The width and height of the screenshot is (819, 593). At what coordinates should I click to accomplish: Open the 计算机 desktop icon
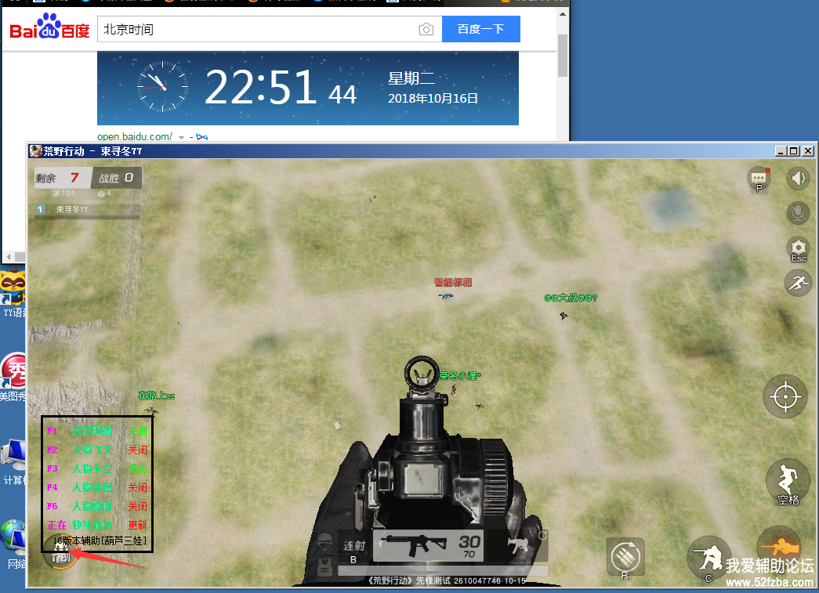(13, 462)
